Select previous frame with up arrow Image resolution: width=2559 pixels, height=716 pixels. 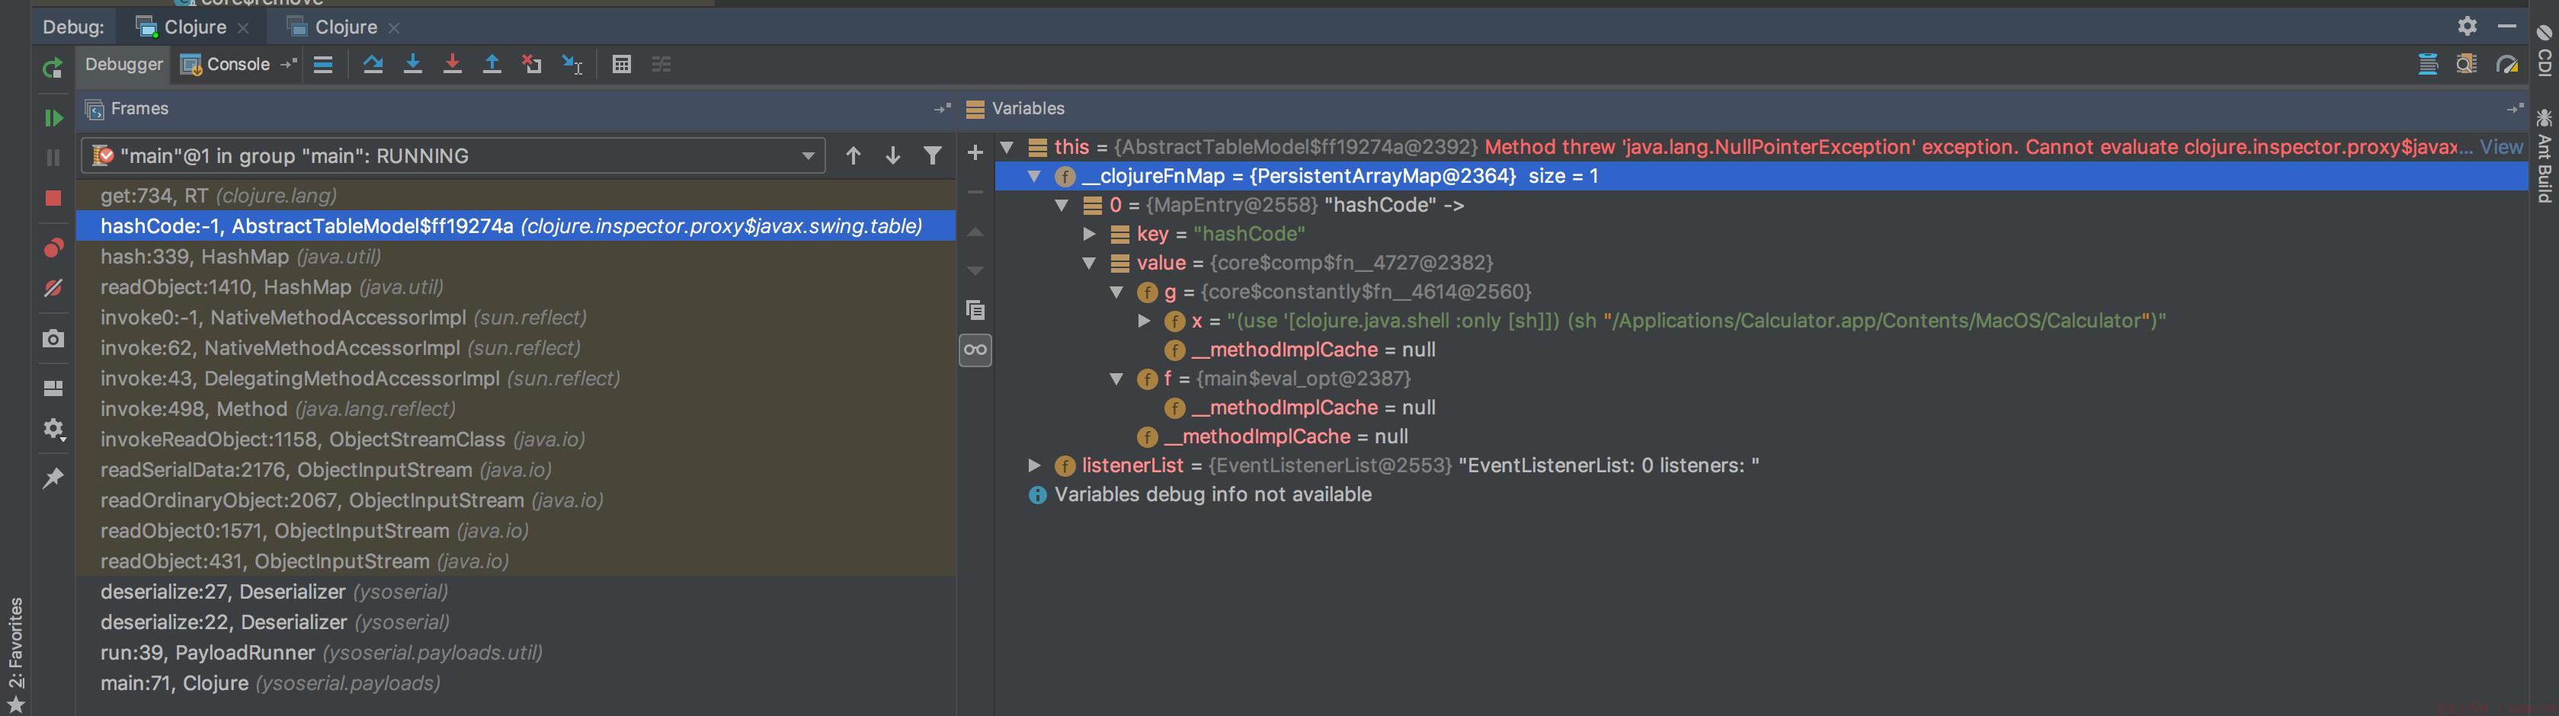tap(854, 156)
